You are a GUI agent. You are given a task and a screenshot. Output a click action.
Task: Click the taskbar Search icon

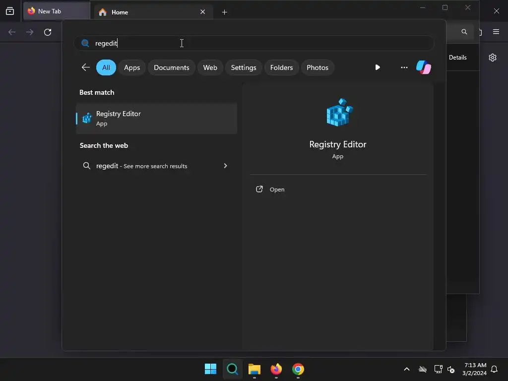click(232, 369)
